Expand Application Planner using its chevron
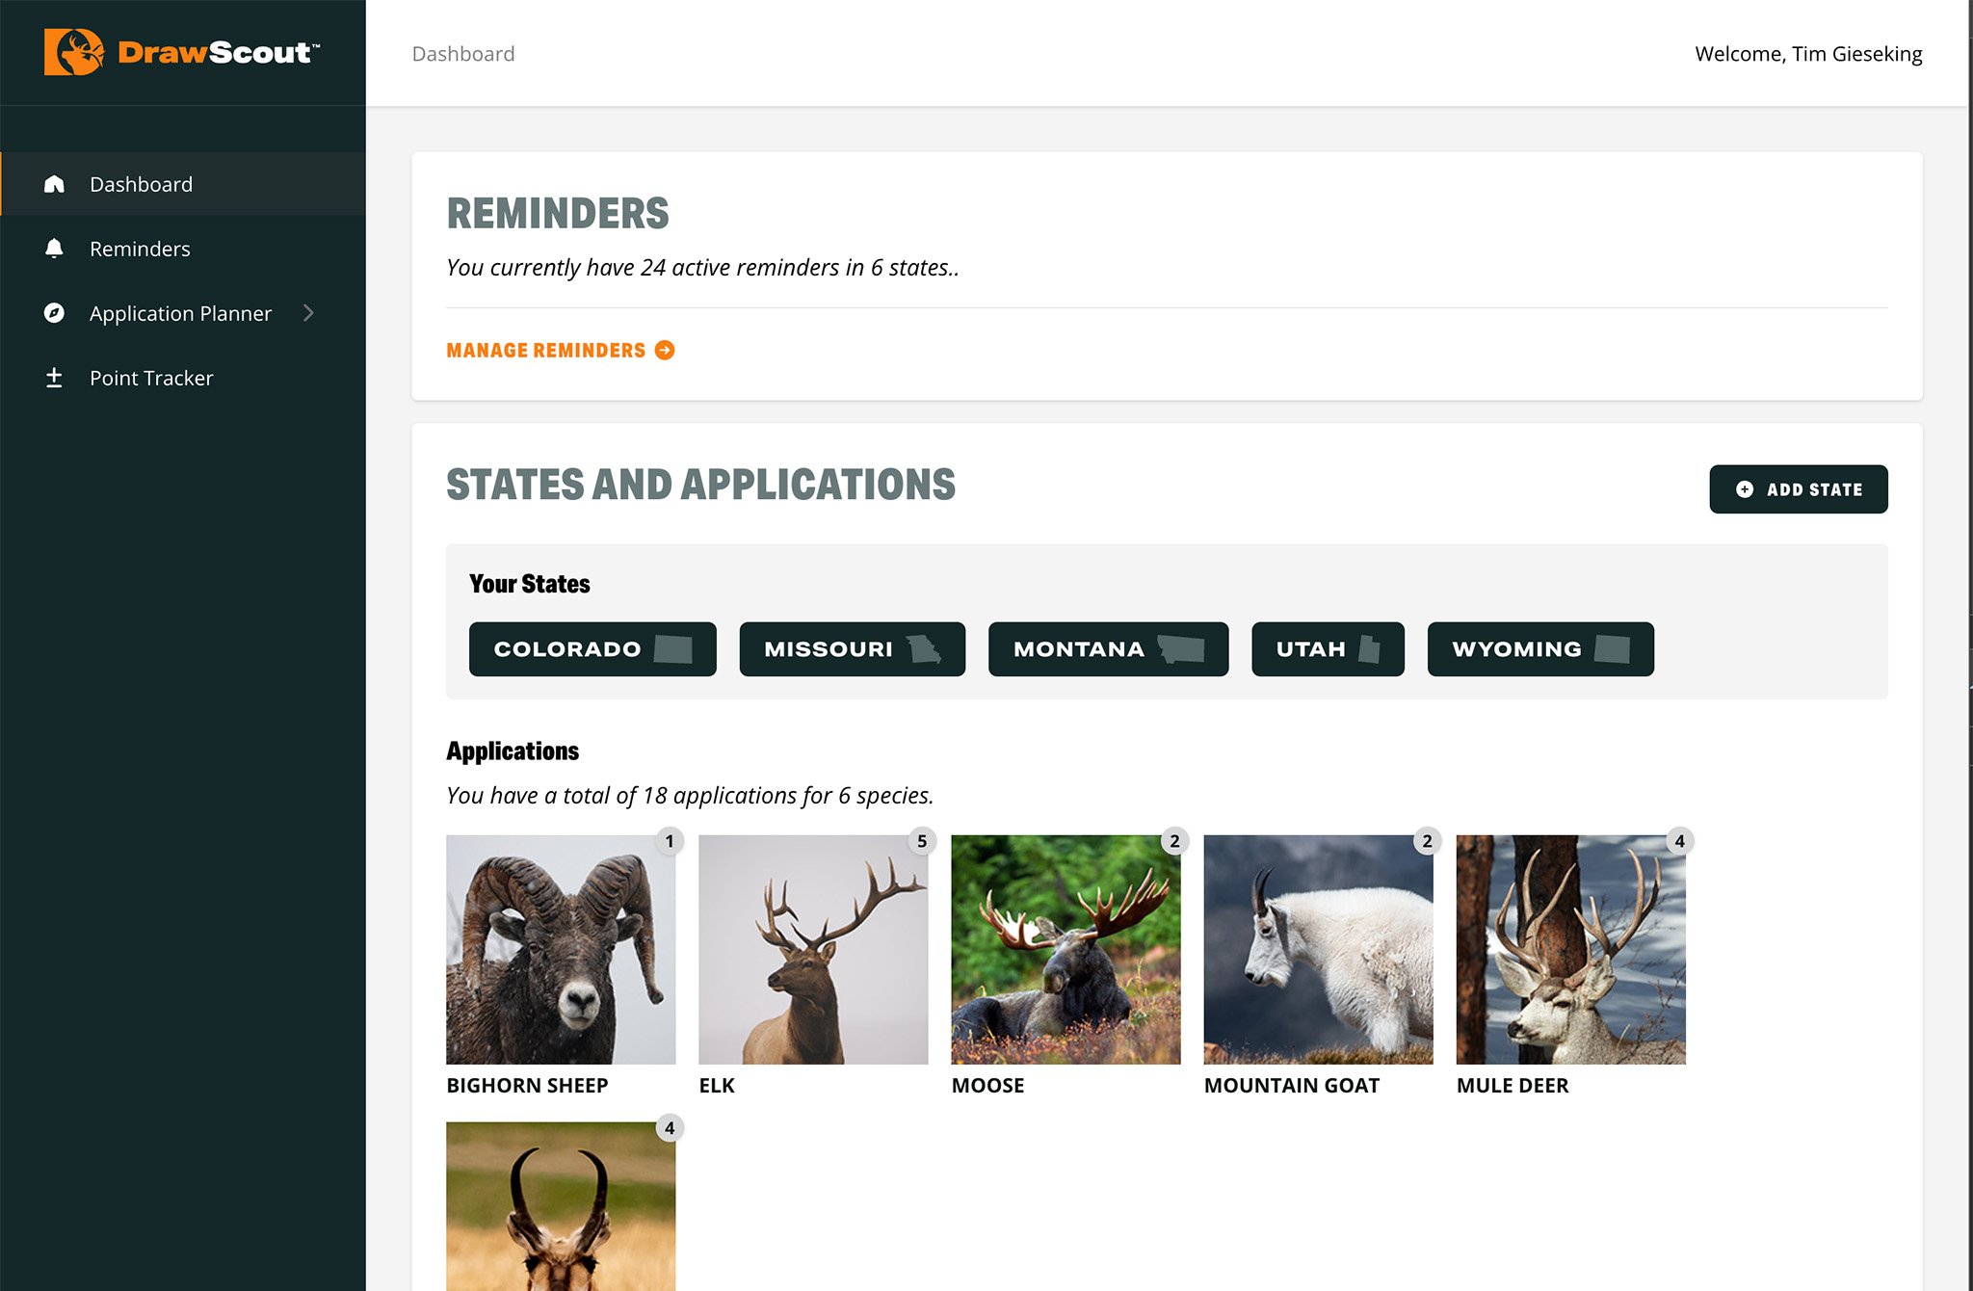 [308, 313]
